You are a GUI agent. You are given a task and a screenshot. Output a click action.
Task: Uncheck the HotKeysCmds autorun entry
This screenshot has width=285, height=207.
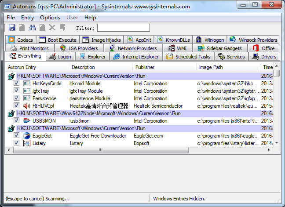click(x=16, y=83)
